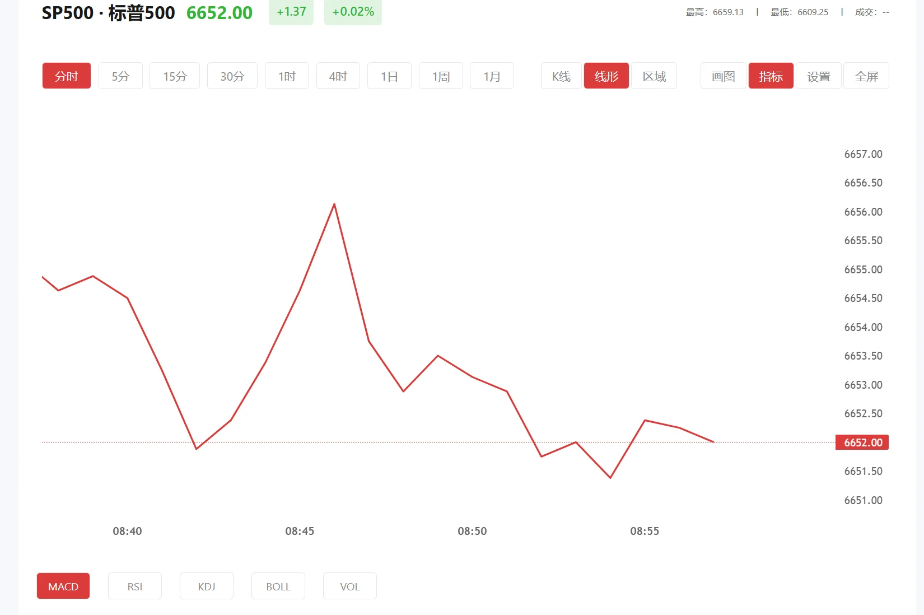Show the VOL volume indicator
Screen dimensions: 924x615
[x=349, y=586]
